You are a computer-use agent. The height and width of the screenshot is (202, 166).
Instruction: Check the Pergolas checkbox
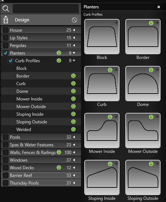(x=5, y=45)
